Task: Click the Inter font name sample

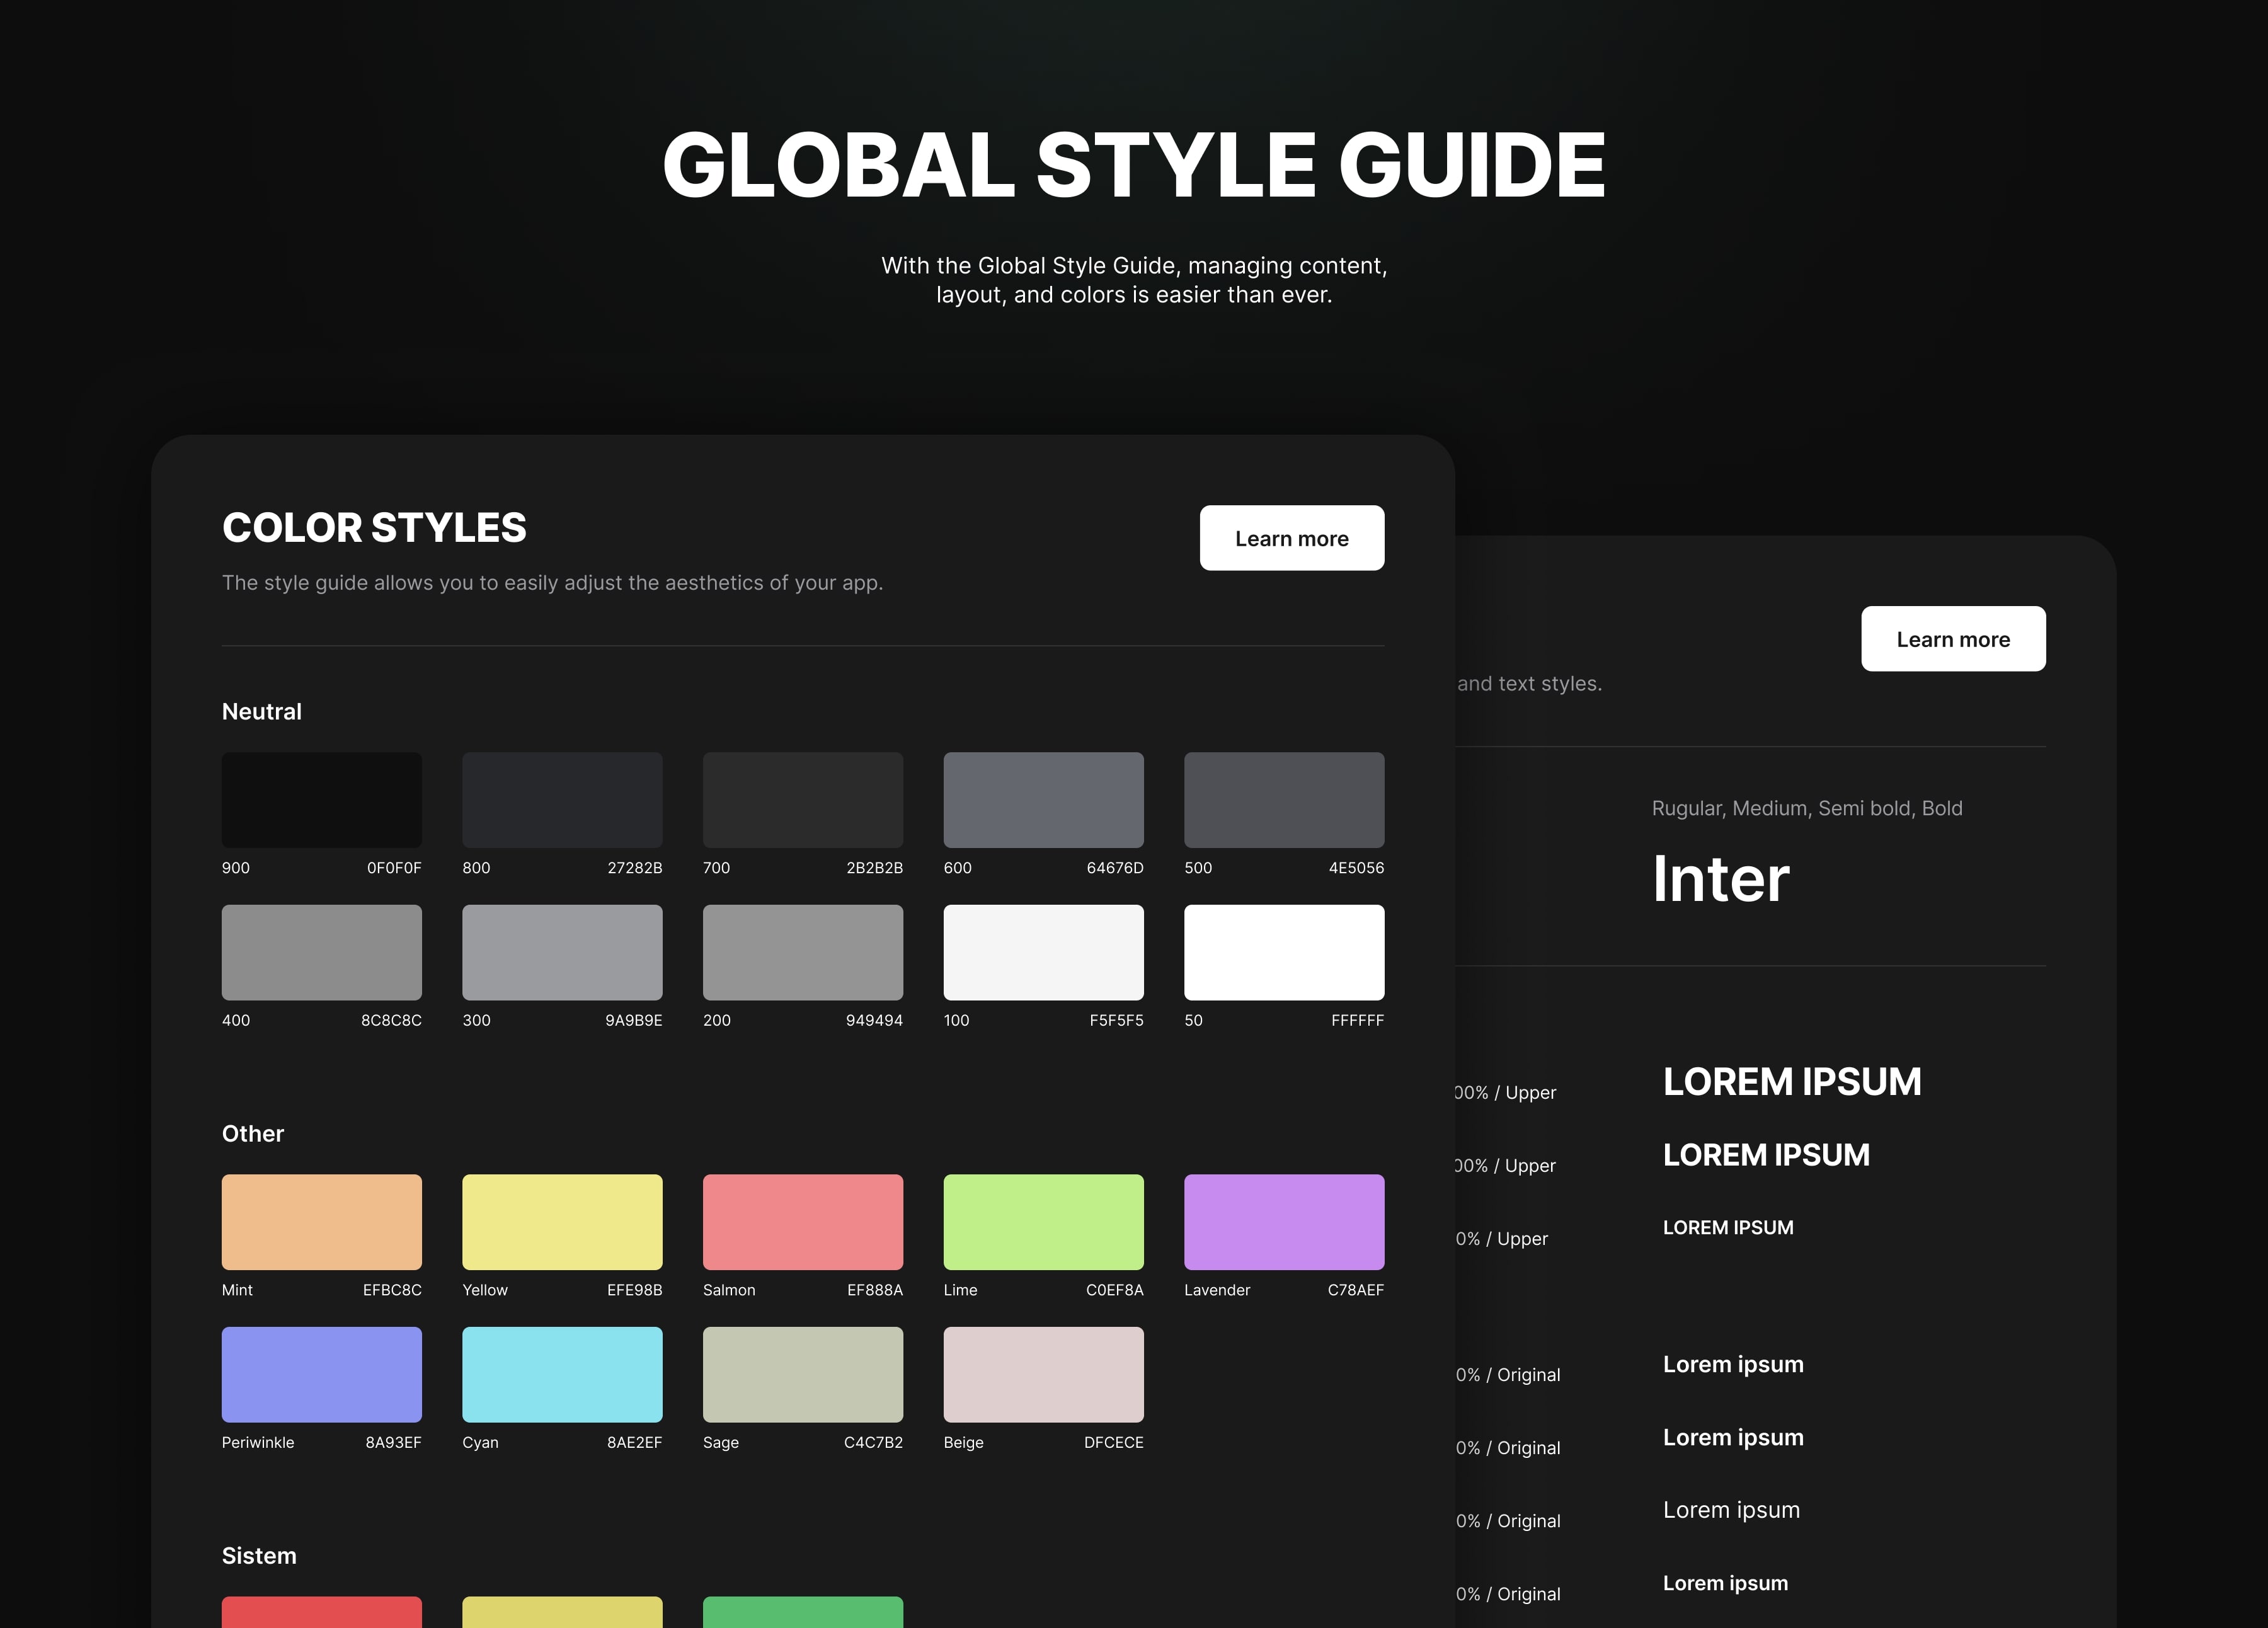Action: tap(1720, 879)
